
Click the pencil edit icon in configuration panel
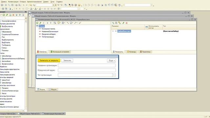pyautogui.click(x=7, y=15)
